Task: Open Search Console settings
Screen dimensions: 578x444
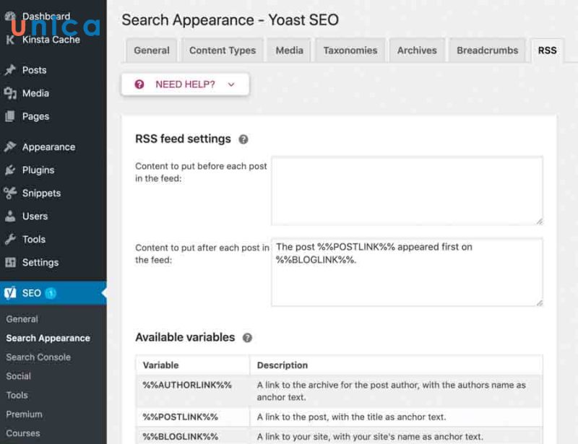Action: (38, 357)
